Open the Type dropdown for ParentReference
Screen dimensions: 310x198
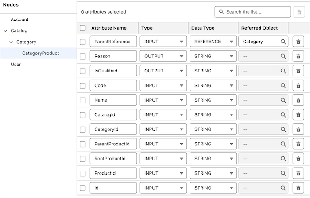pos(163,42)
